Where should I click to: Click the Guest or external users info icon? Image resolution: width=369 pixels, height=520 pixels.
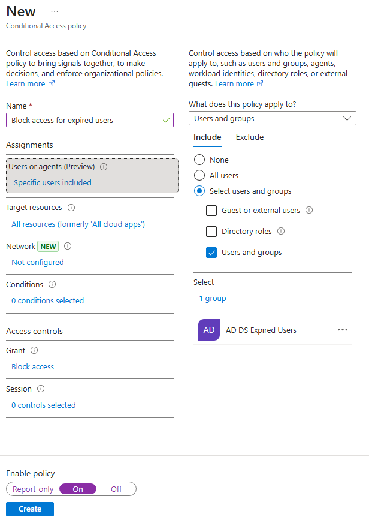tap(309, 211)
